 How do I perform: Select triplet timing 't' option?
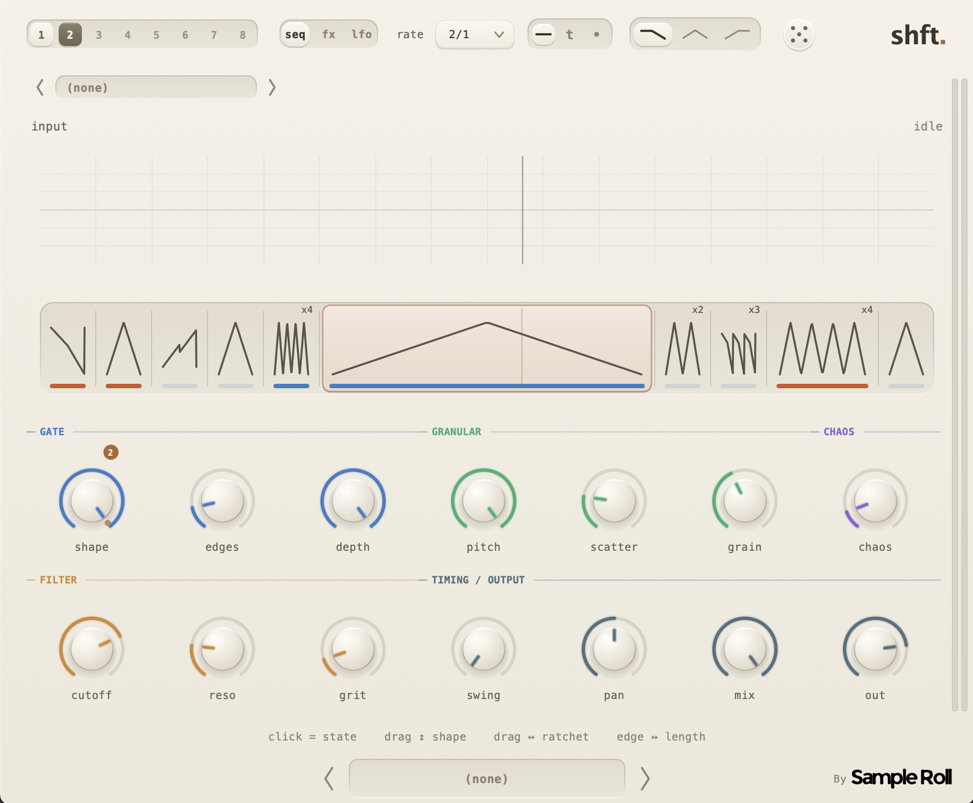coord(570,34)
